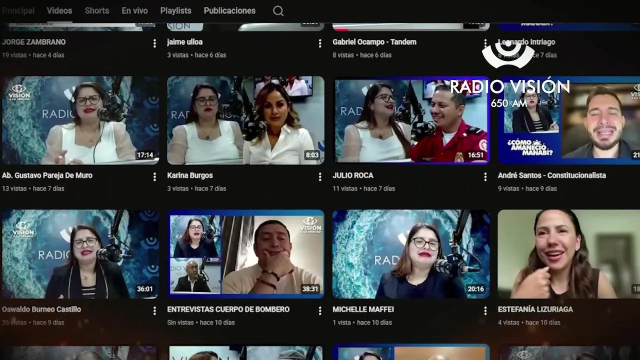Screen dimensions: 640x360
Task: Click the Oswaldo Burneo Castillo title
Action: click(x=41, y=309)
